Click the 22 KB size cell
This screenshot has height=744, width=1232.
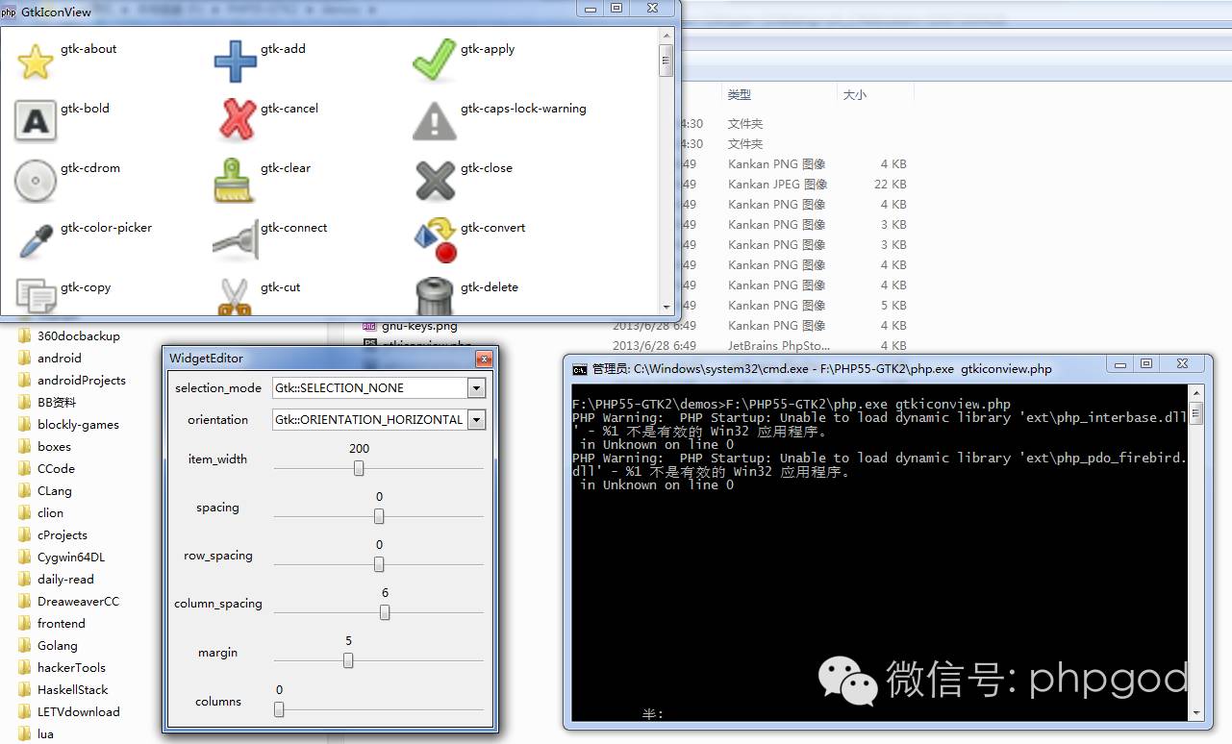click(x=891, y=185)
